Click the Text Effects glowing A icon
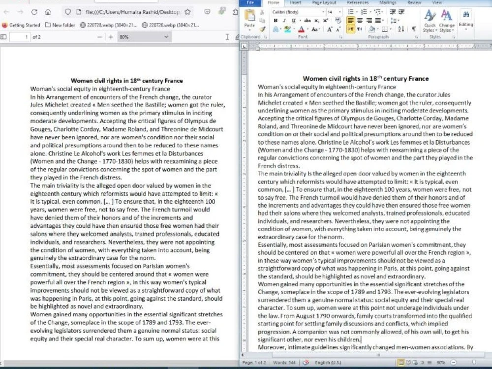The image size is (492, 369). [276, 29]
